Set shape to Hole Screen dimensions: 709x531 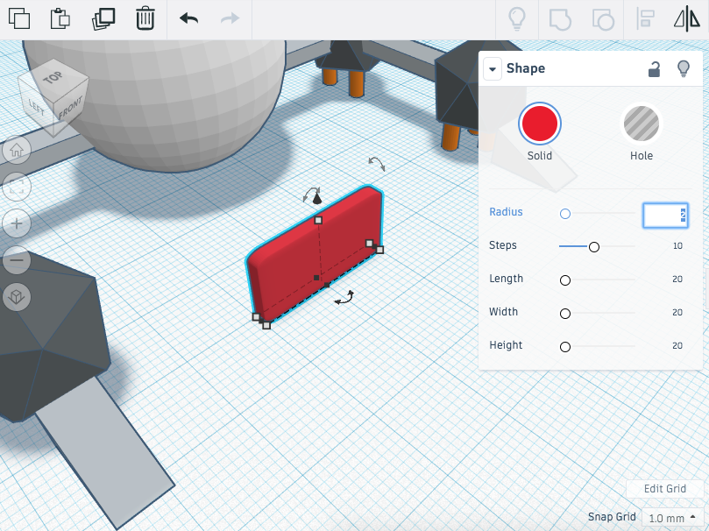642,124
